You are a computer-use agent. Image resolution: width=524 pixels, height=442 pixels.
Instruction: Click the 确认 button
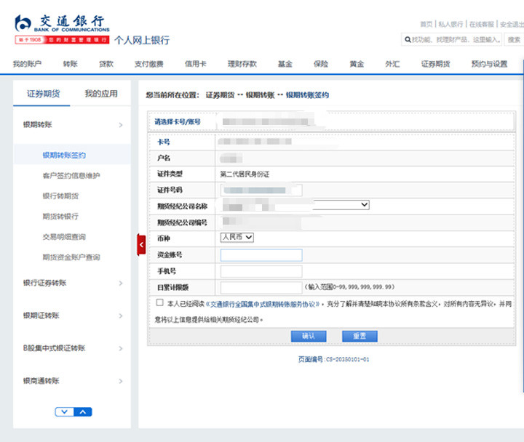308,336
